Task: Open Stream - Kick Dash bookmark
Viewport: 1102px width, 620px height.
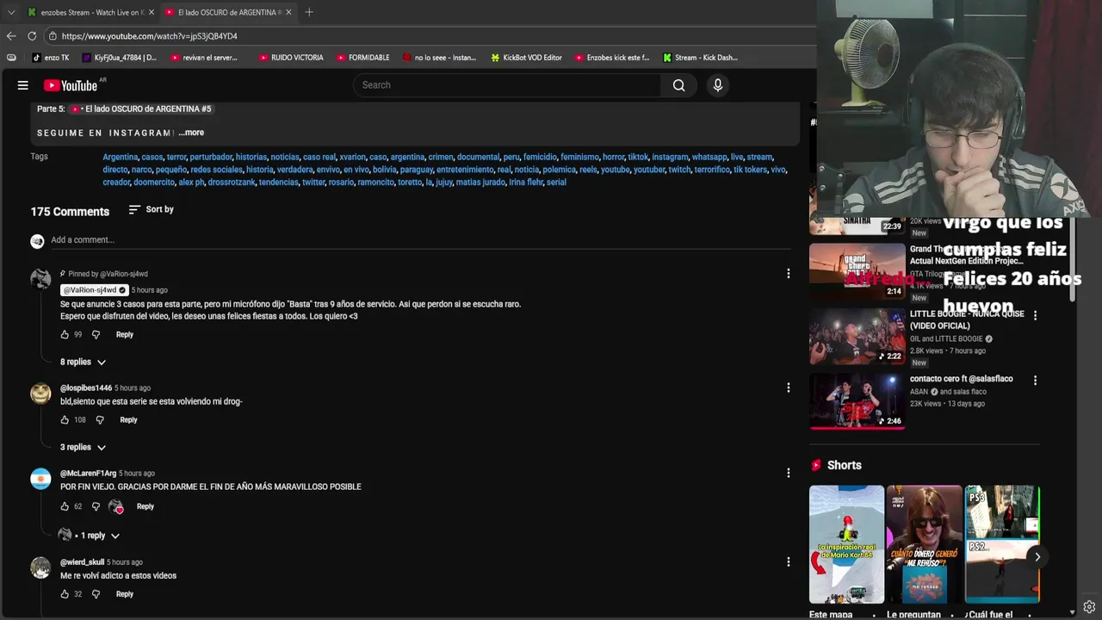Action: point(700,58)
